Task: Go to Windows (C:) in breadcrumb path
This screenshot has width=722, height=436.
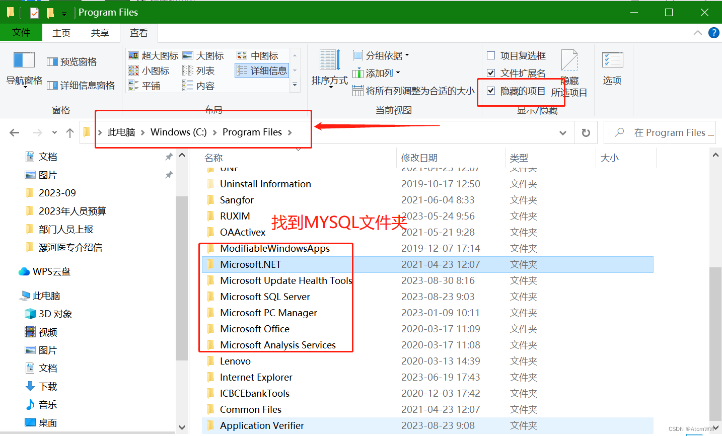Action: pos(178,132)
